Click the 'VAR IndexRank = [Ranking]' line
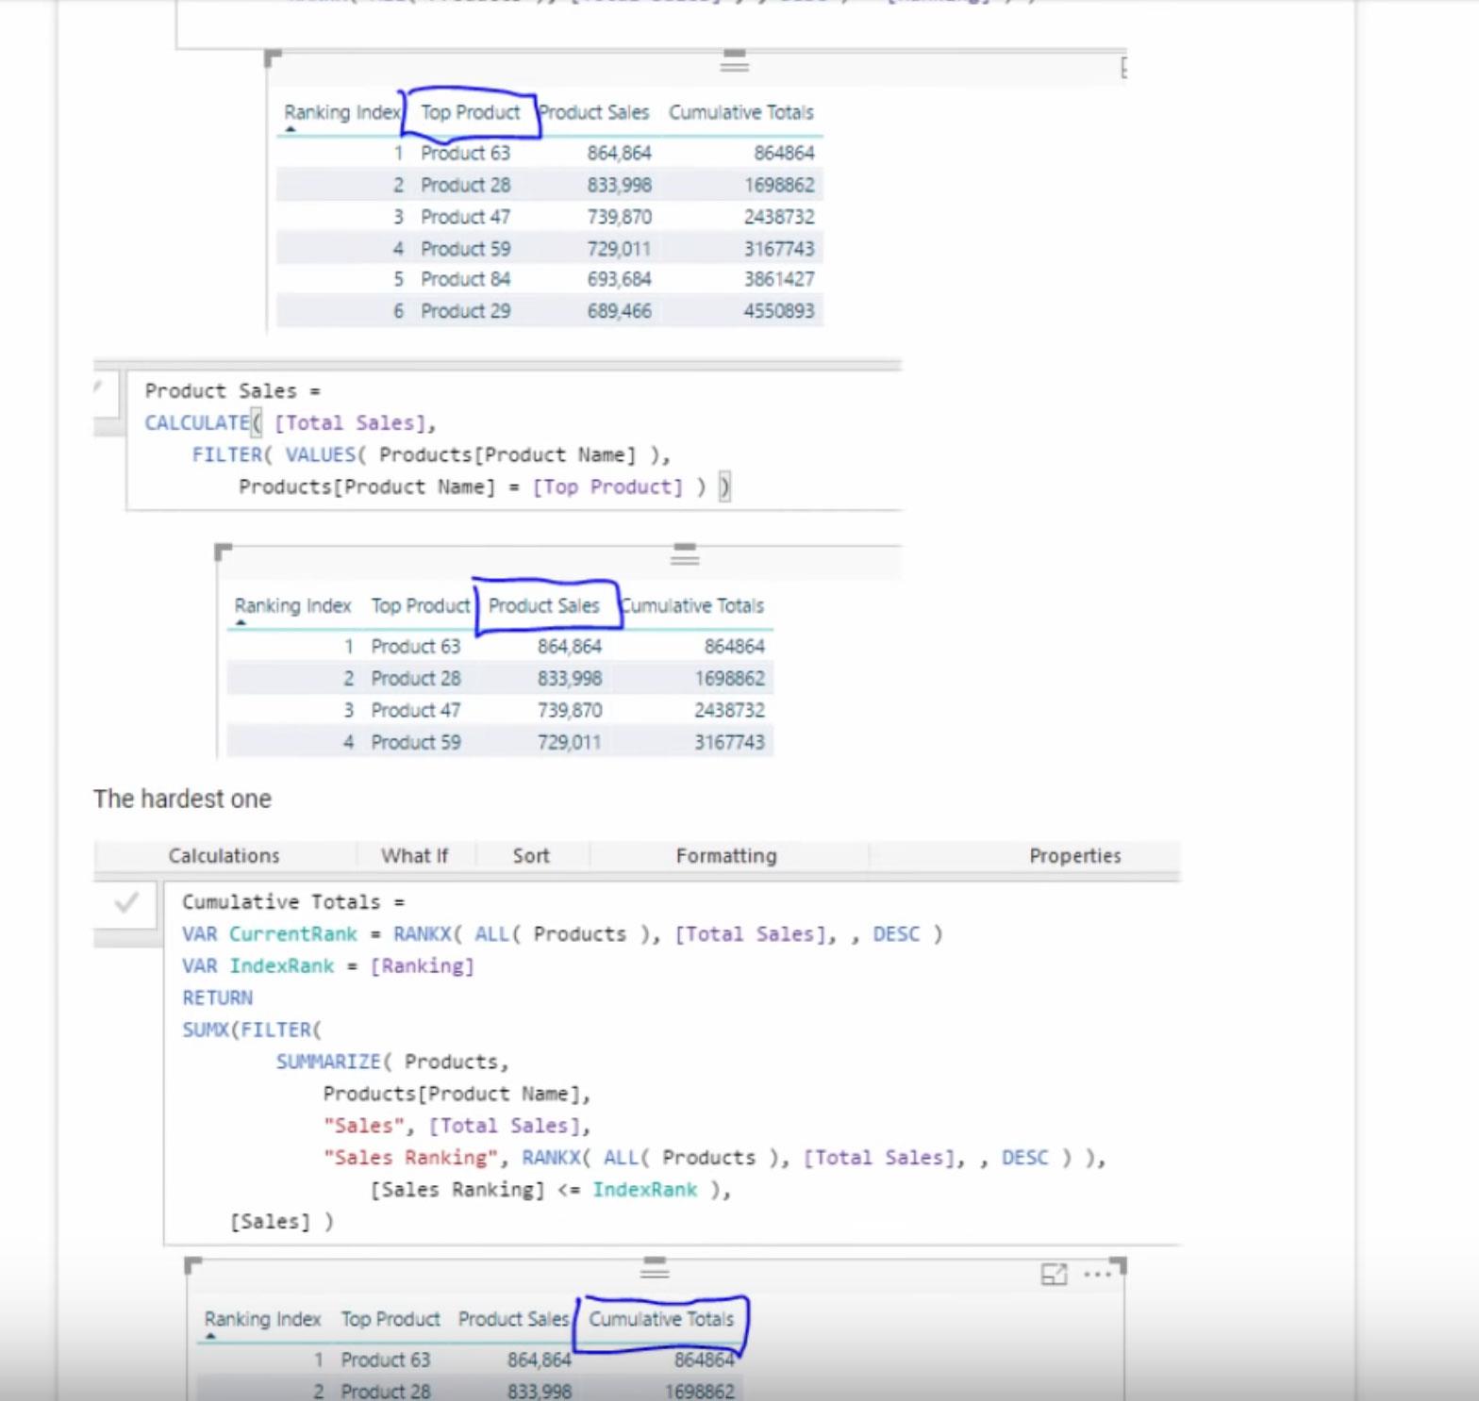The width and height of the screenshot is (1479, 1401). coord(328,966)
